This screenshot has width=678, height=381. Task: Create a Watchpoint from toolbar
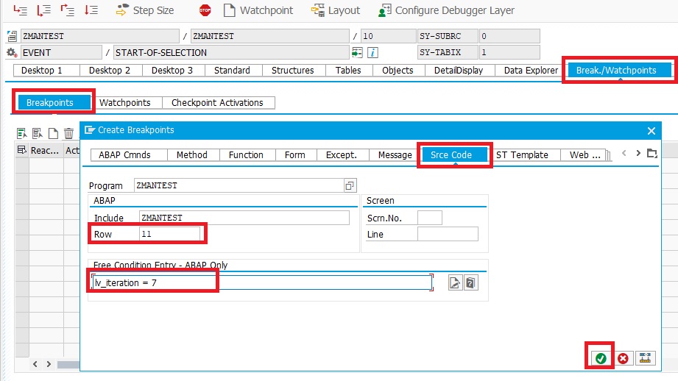coord(258,10)
